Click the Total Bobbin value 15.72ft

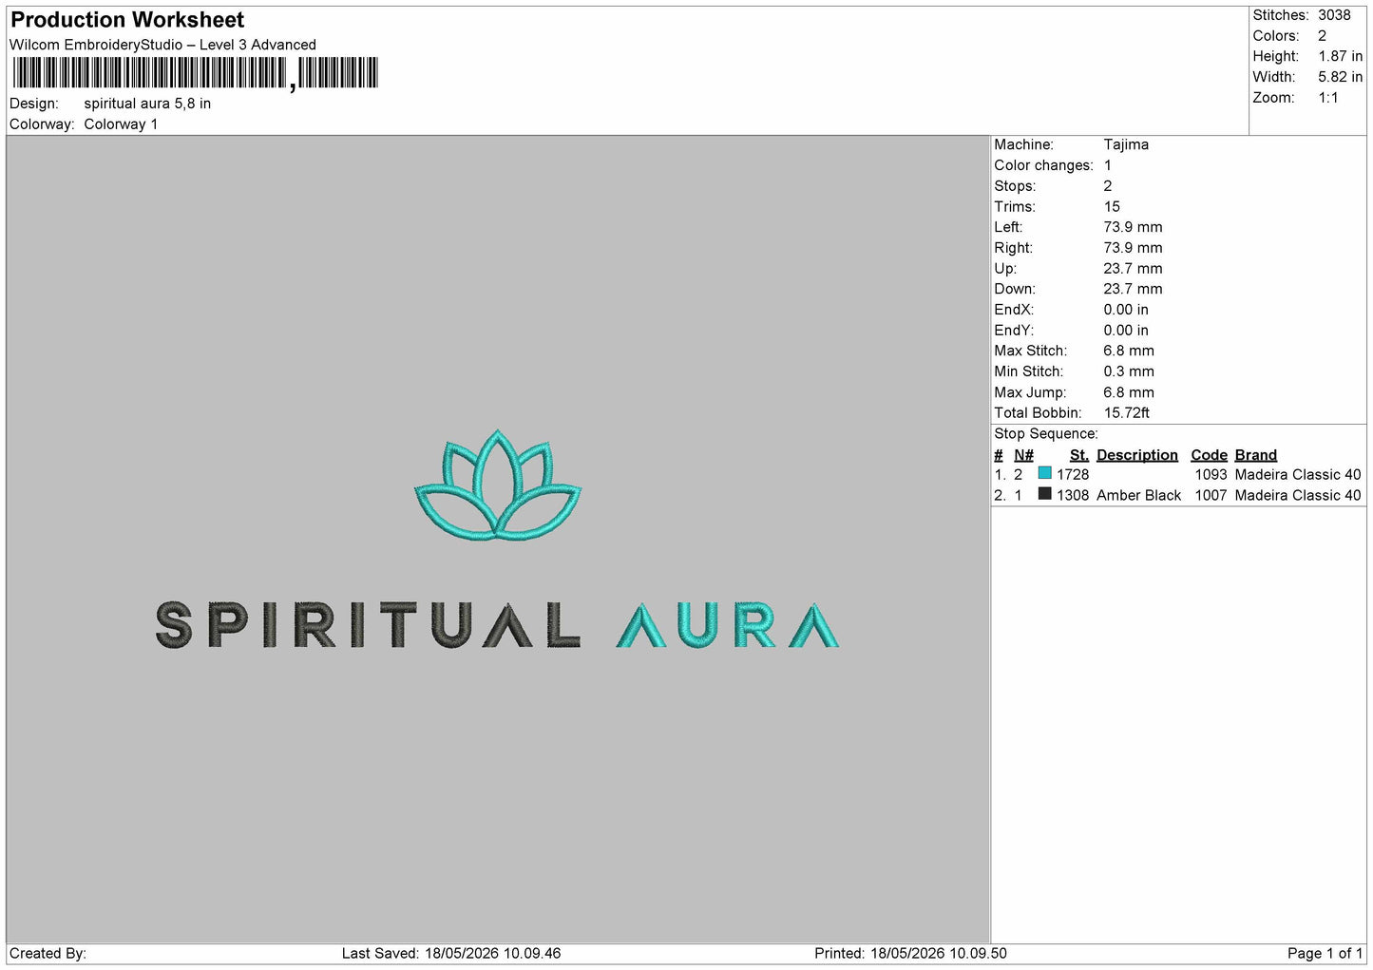coord(1127,412)
